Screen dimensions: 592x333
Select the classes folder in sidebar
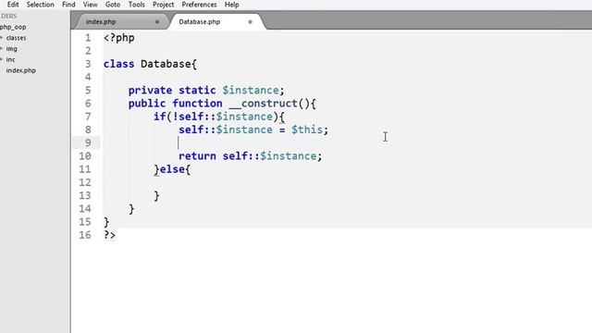[x=17, y=38]
